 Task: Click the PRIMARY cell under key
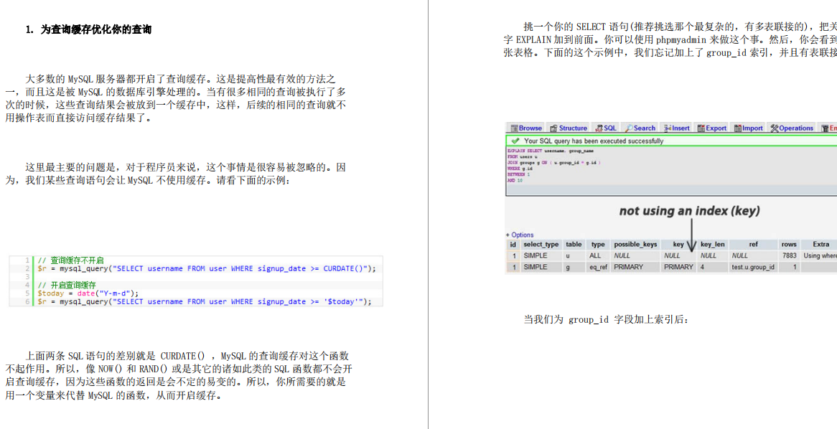point(678,268)
